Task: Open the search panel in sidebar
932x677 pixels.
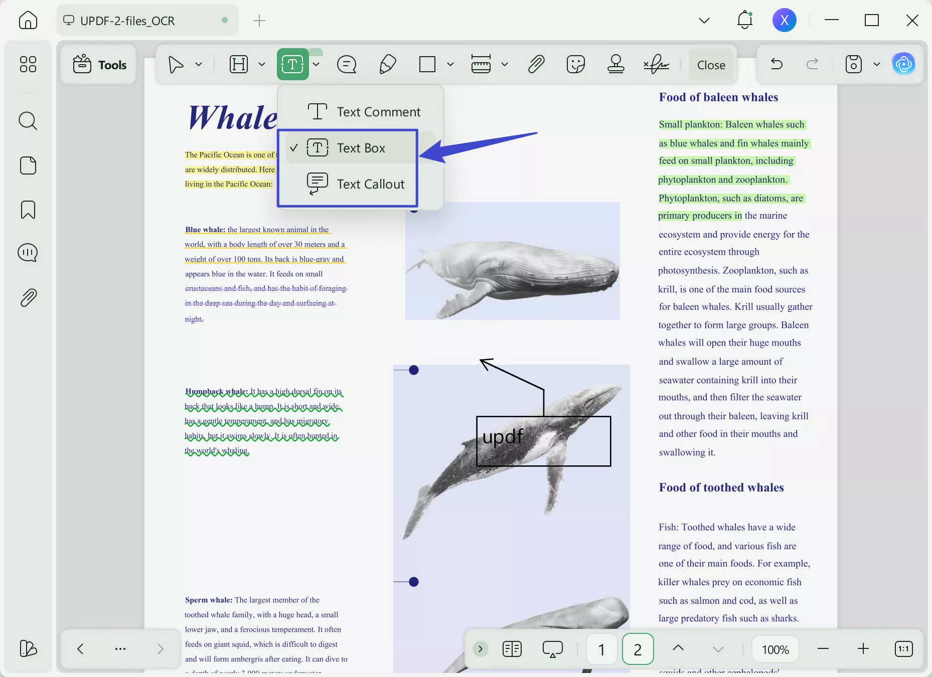Action: coord(28,121)
